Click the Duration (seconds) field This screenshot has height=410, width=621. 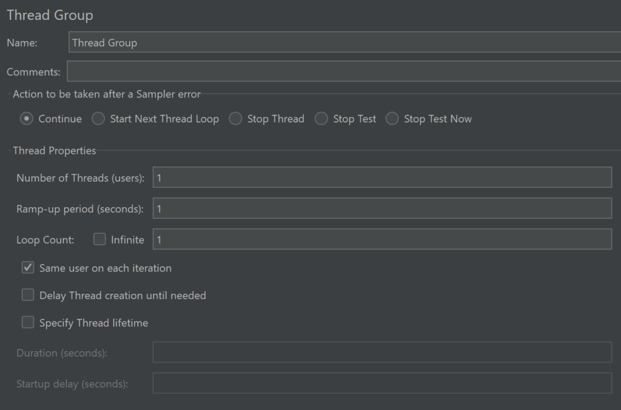382,352
